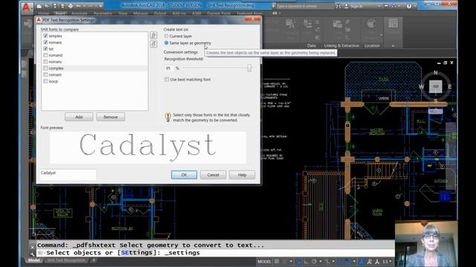Click the TOP face of the ViewCube
This screenshot has width=476, height=267.
[x=436, y=87]
